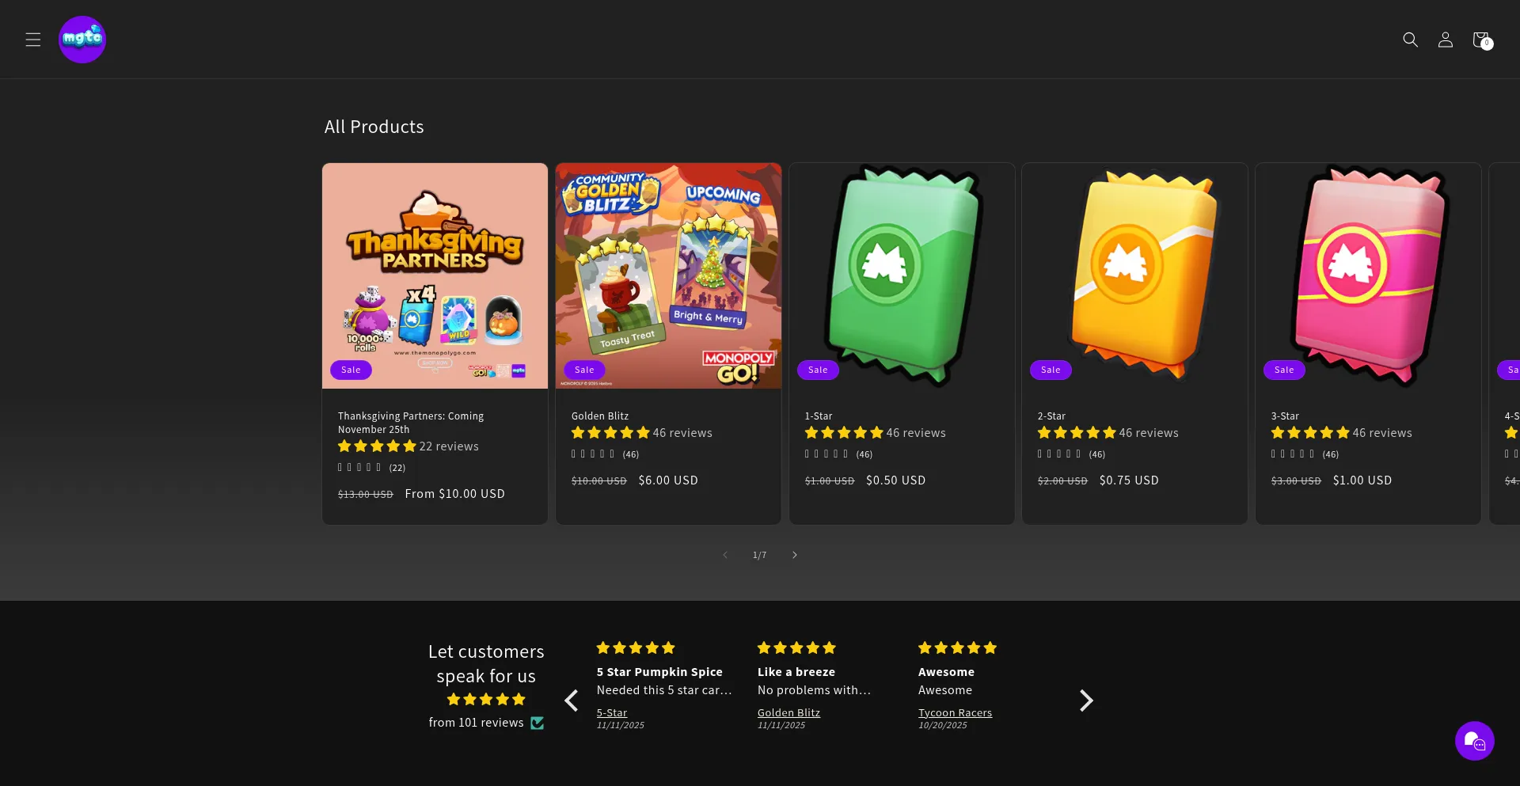Show previous customer reviews
1520x786 pixels.
572,701
